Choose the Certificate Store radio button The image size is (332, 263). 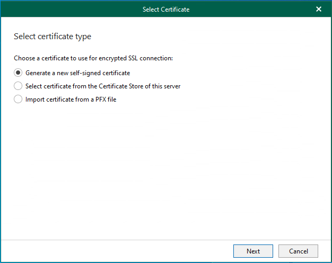[18, 86]
